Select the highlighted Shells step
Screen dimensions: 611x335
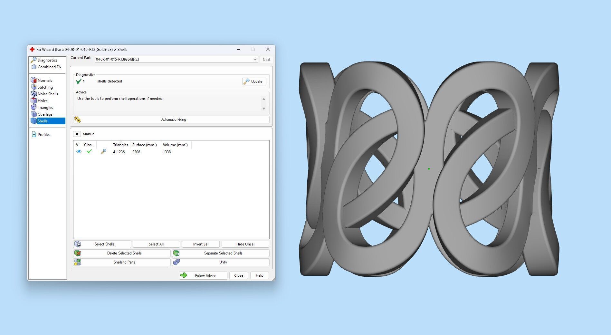point(48,121)
